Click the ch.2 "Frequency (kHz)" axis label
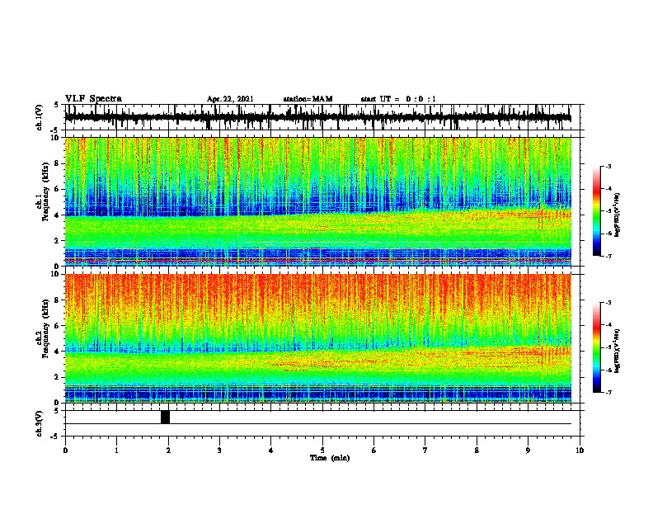Viewport: 653px width, 505px height. coord(45,328)
